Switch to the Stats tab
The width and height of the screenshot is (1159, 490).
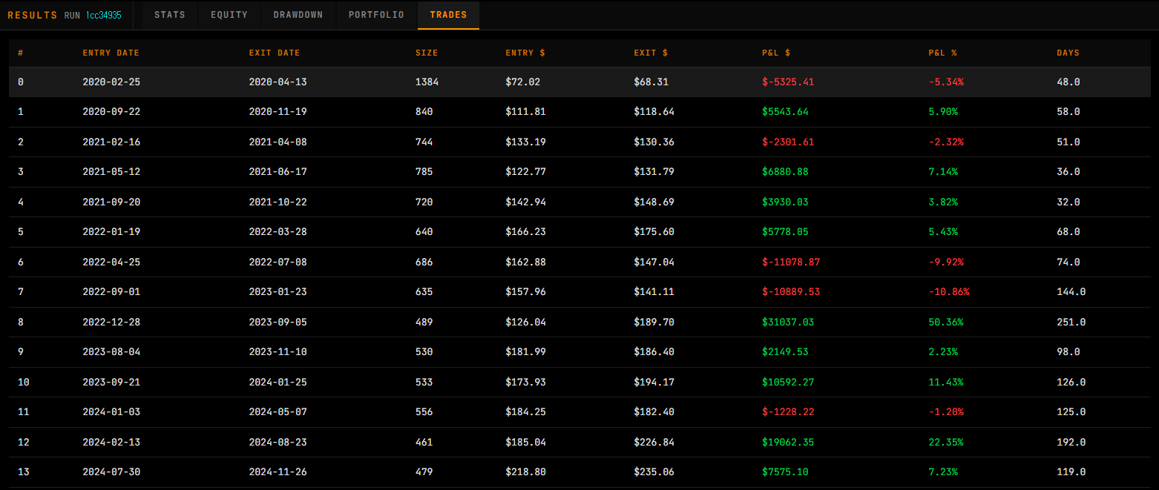170,15
